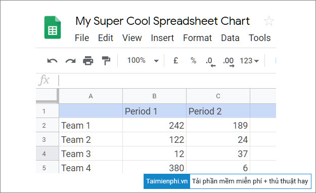Open the Edit menu

tap(106, 38)
